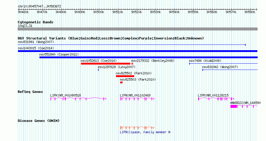The image size is (266, 141).
Task: Click the small red nsv825503 bar
Action: click(x=121, y=82)
